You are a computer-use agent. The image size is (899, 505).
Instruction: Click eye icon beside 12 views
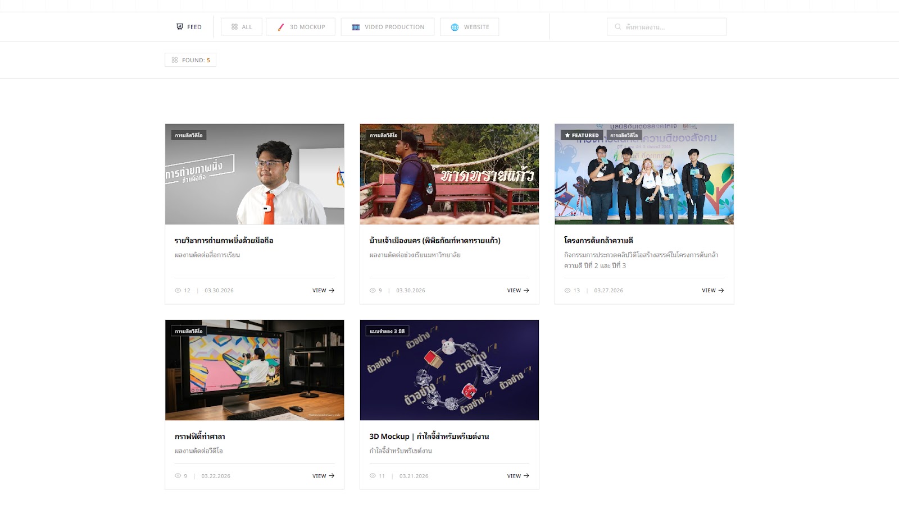coord(178,291)
